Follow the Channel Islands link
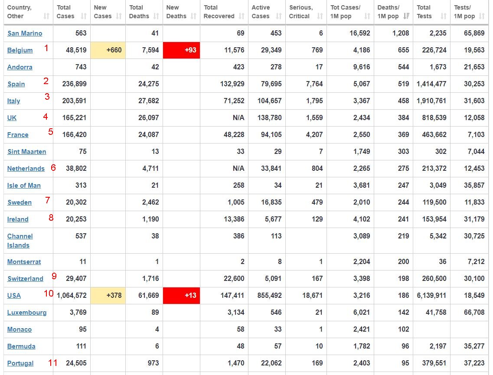Image resolution: width=493 pixels, height=375 pixels. click(20, 241)
